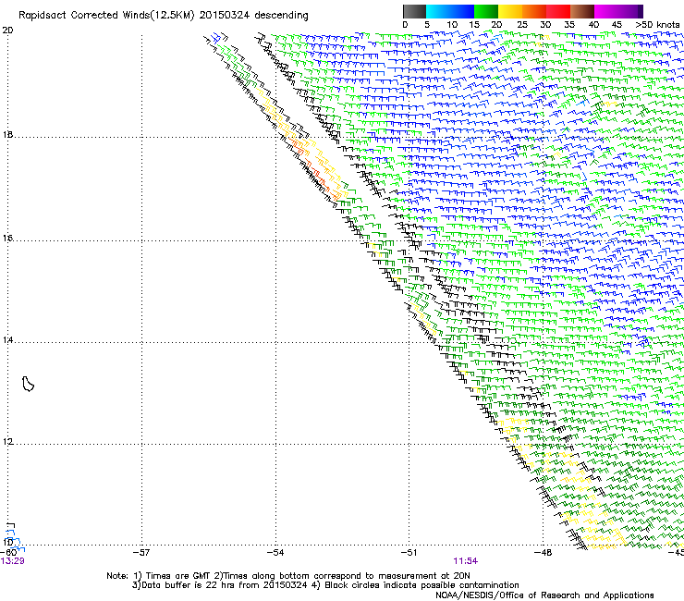Click the magenta 40-45 knots legend segment
This screenshot has height=601, width=684.
[606, 11]
